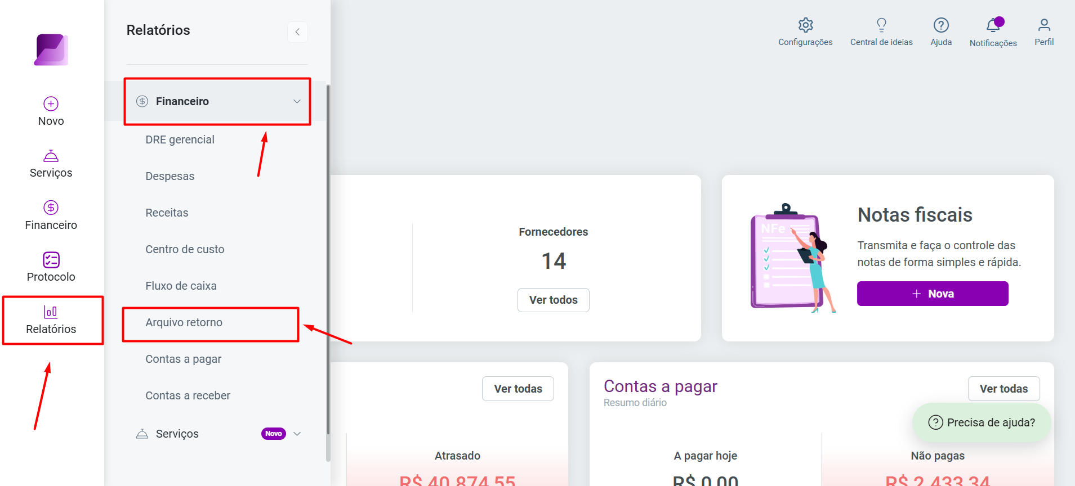Open Ajuda question mark icon

pos(941,25)
